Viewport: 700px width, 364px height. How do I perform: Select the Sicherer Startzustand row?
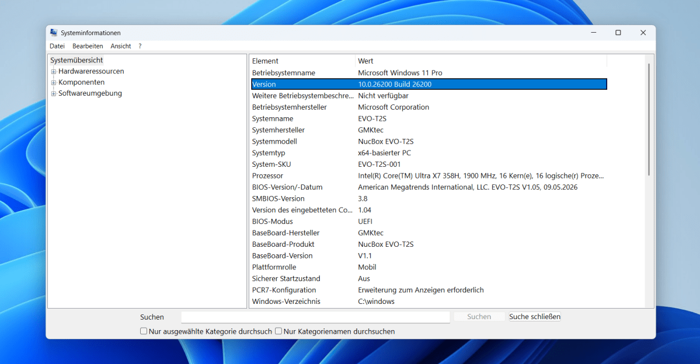[x=429, y=279]
